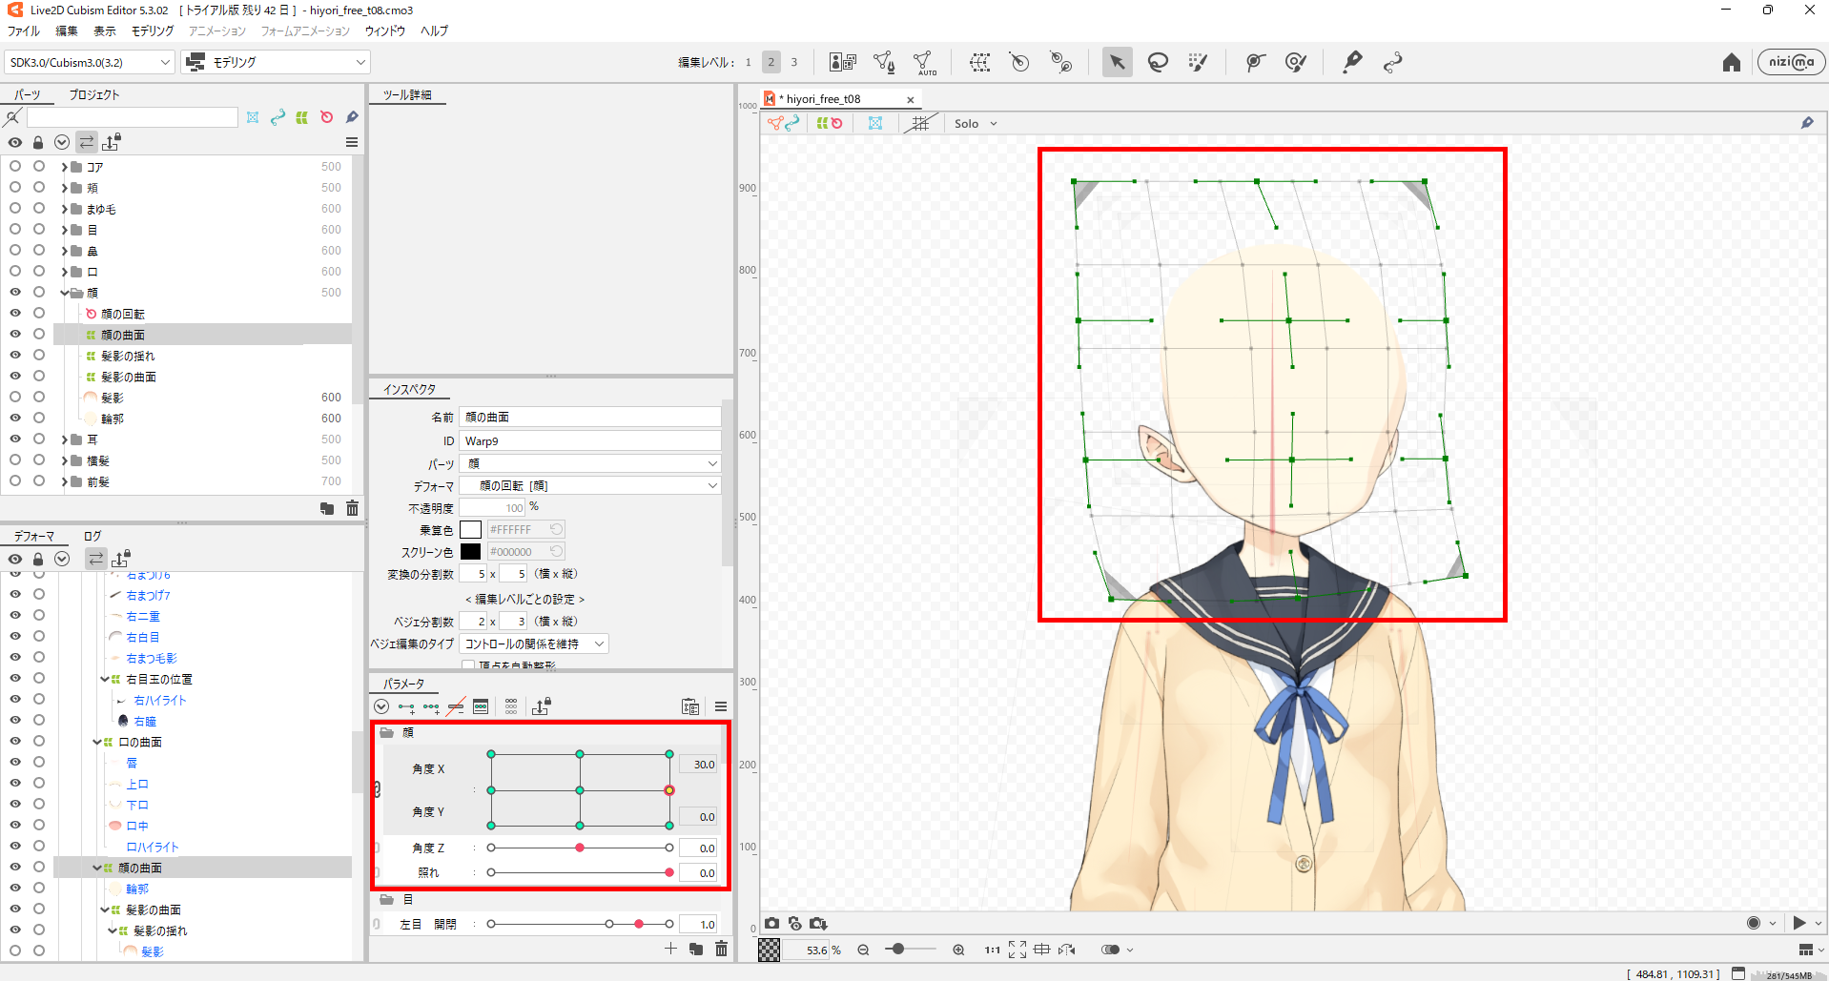Select the brush selection tool
The image size is (1829, 981).
pos(1199,62)
